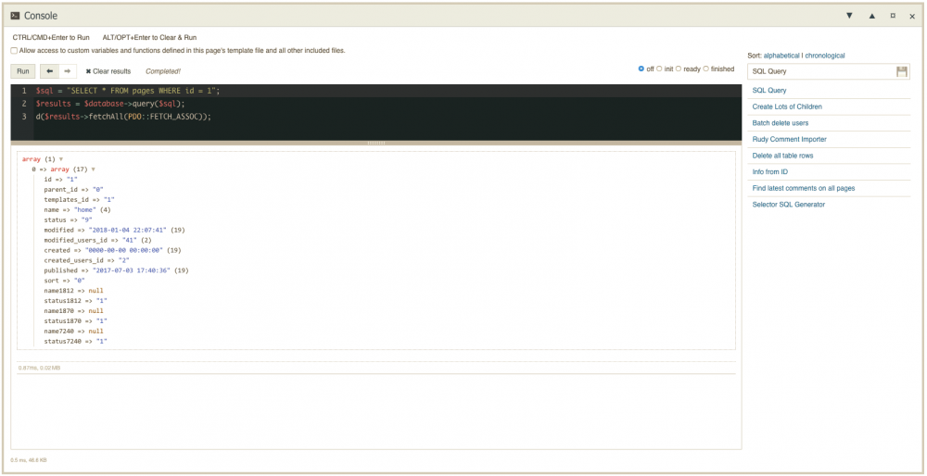Click the snippet name input field
The width and height of the screenshot is (927, 476).
pyautogui.click(x=819, y=71)
